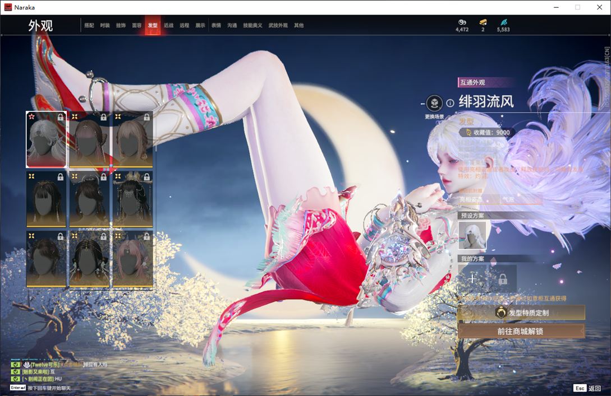Click the 更换场景 scene change icon
Image resolution: width=611 pixels, height=396 pixels.
pyautogui.click(x=434, y=104)
